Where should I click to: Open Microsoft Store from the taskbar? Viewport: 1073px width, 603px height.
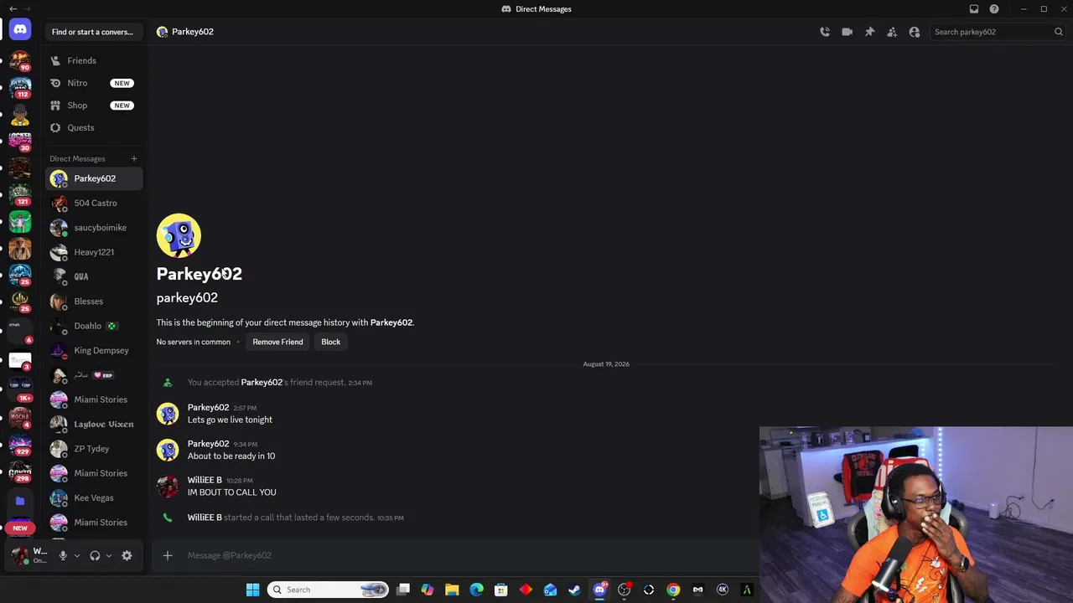(501, 590)
